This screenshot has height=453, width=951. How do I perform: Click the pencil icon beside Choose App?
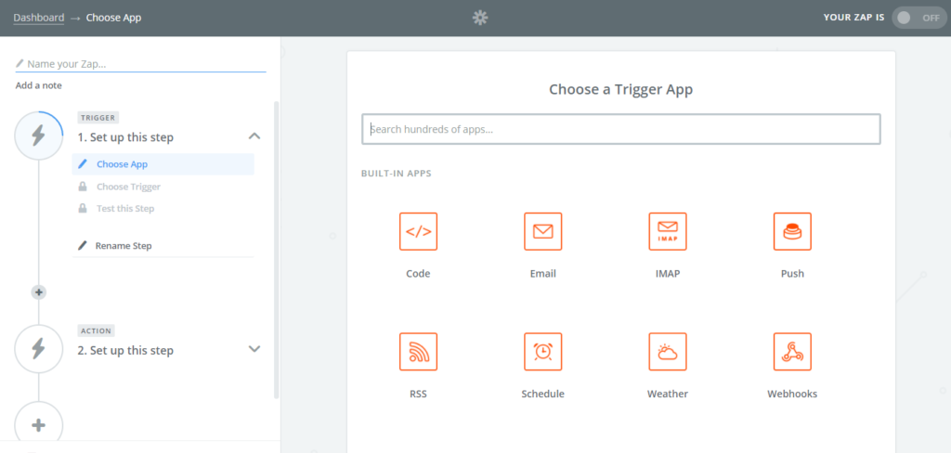coord(83,163)
